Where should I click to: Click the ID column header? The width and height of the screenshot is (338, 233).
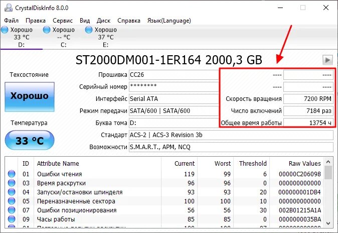(x=26, y=164)
